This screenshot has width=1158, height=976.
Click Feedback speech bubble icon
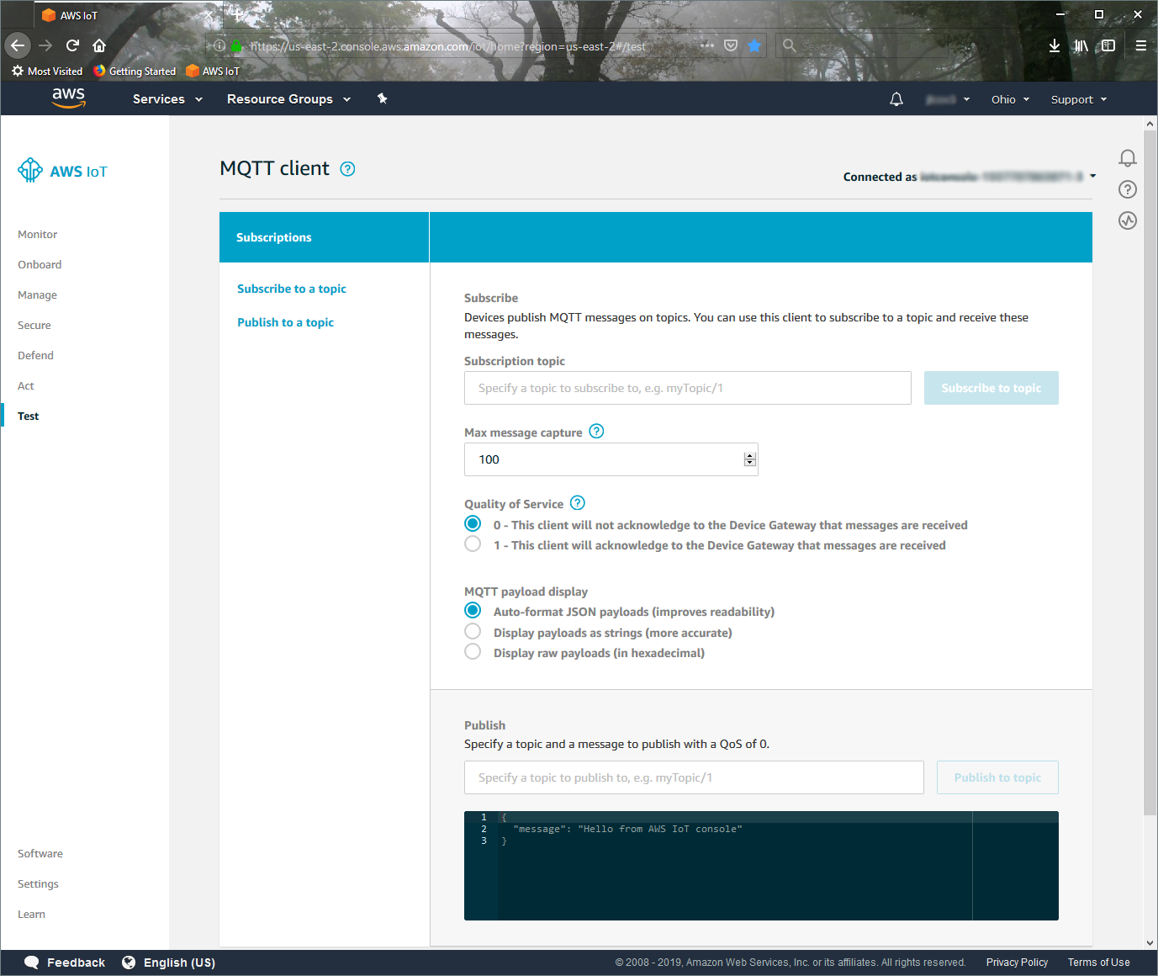(x=31, y=962)
